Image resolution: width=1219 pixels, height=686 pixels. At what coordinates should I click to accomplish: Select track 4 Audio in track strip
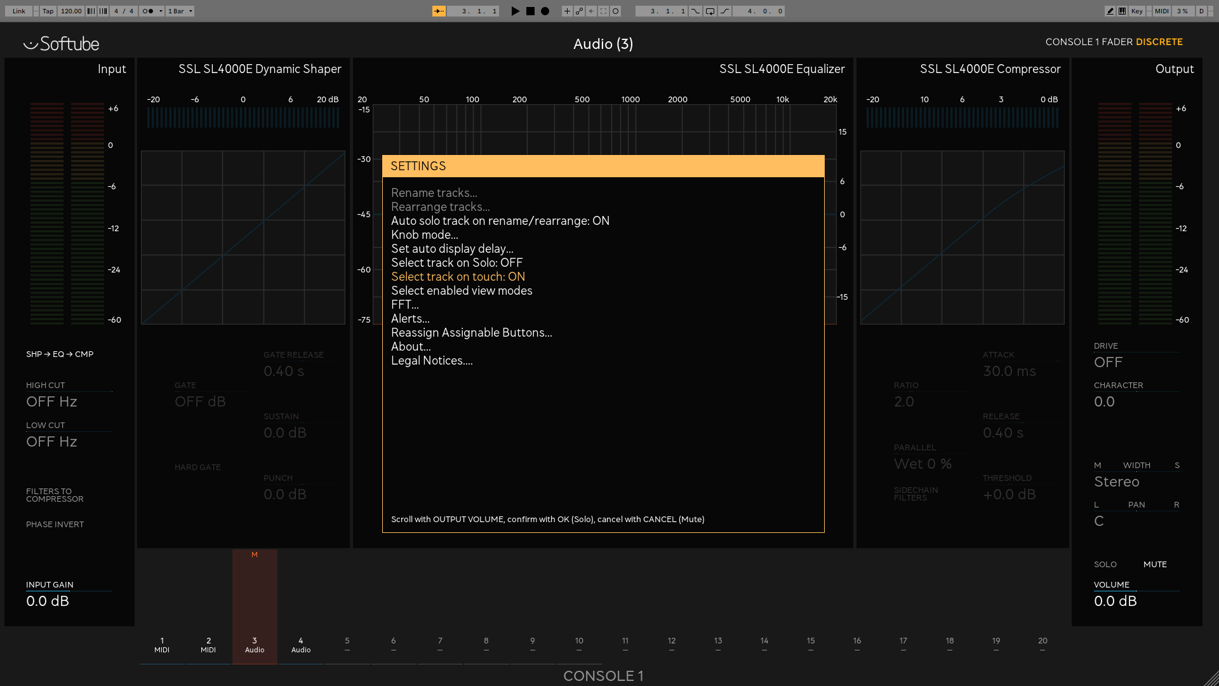[x=301, y=645]
